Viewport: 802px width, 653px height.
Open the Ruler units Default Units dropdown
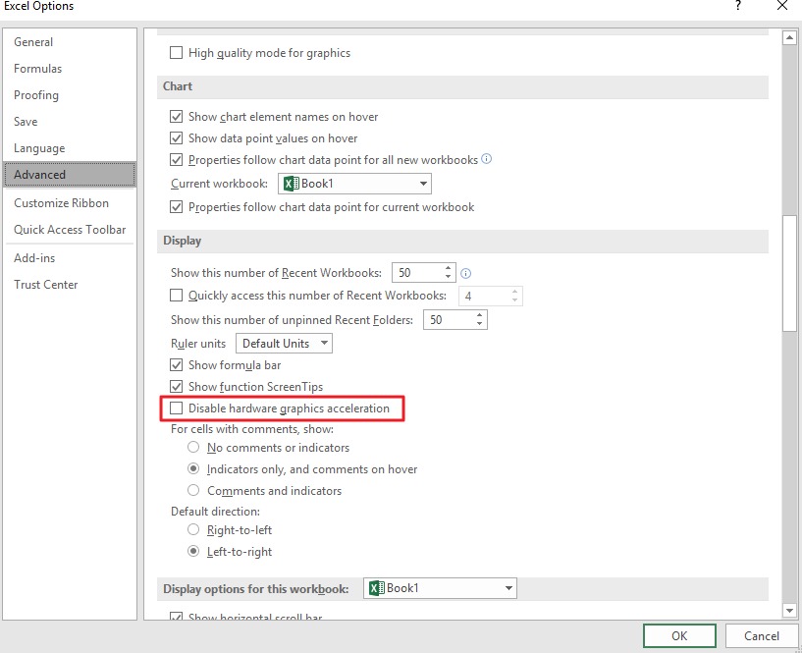pyautogui.click(x=284, y=344)
